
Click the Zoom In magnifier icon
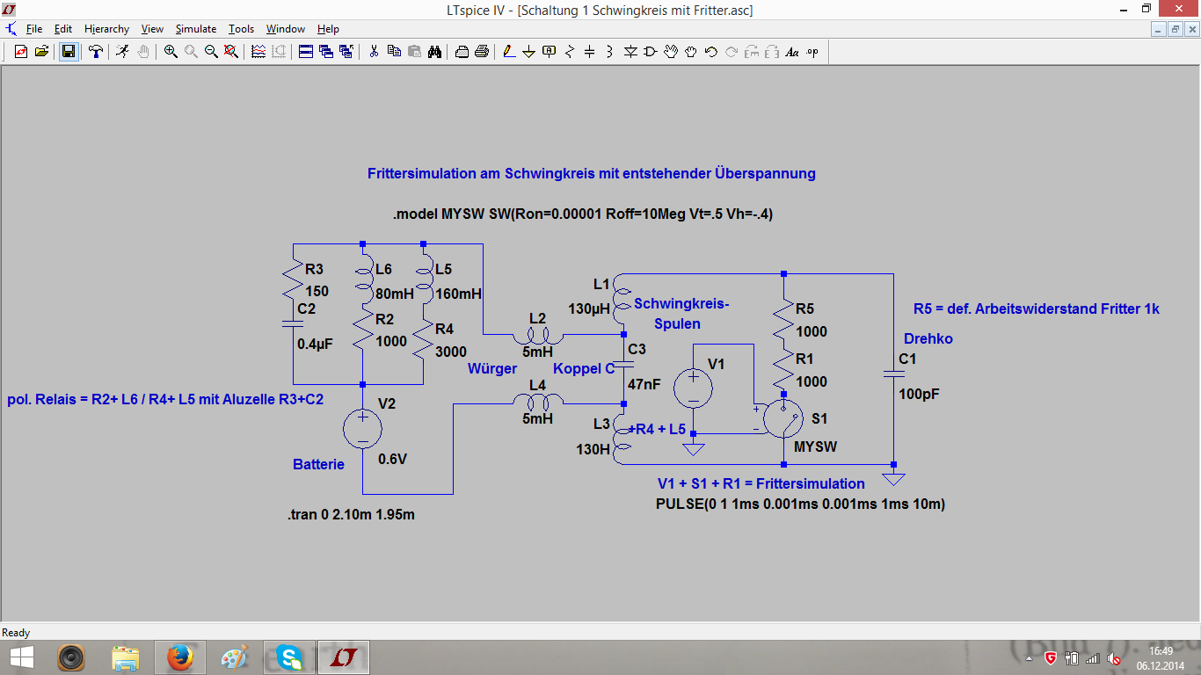(171, 52)
